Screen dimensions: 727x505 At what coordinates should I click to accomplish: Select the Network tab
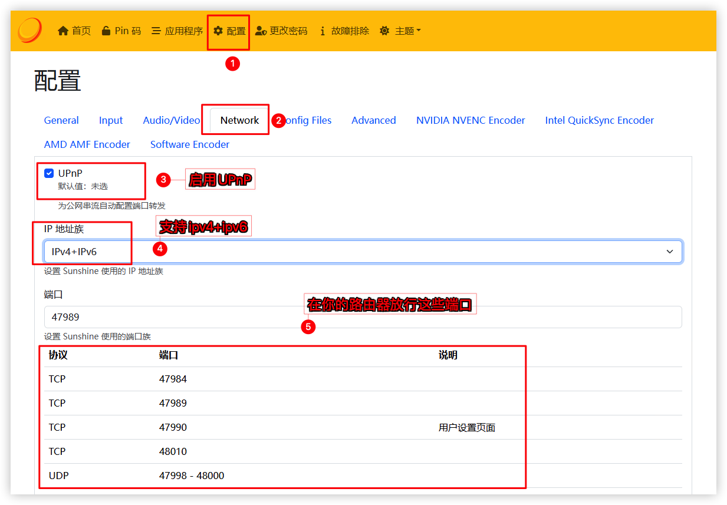tap(239, 120)
